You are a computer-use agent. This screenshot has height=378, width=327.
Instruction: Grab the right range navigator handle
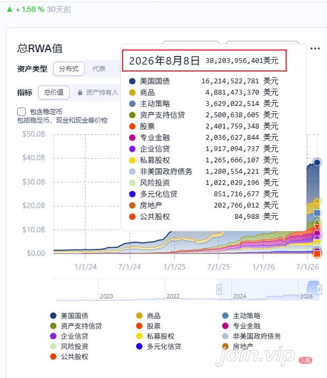click(319, 289)
